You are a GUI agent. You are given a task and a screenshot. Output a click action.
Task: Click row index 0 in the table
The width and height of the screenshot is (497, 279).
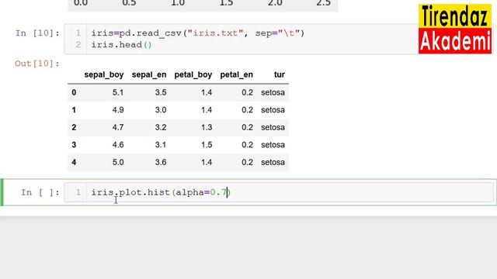(x=74, y=92)
